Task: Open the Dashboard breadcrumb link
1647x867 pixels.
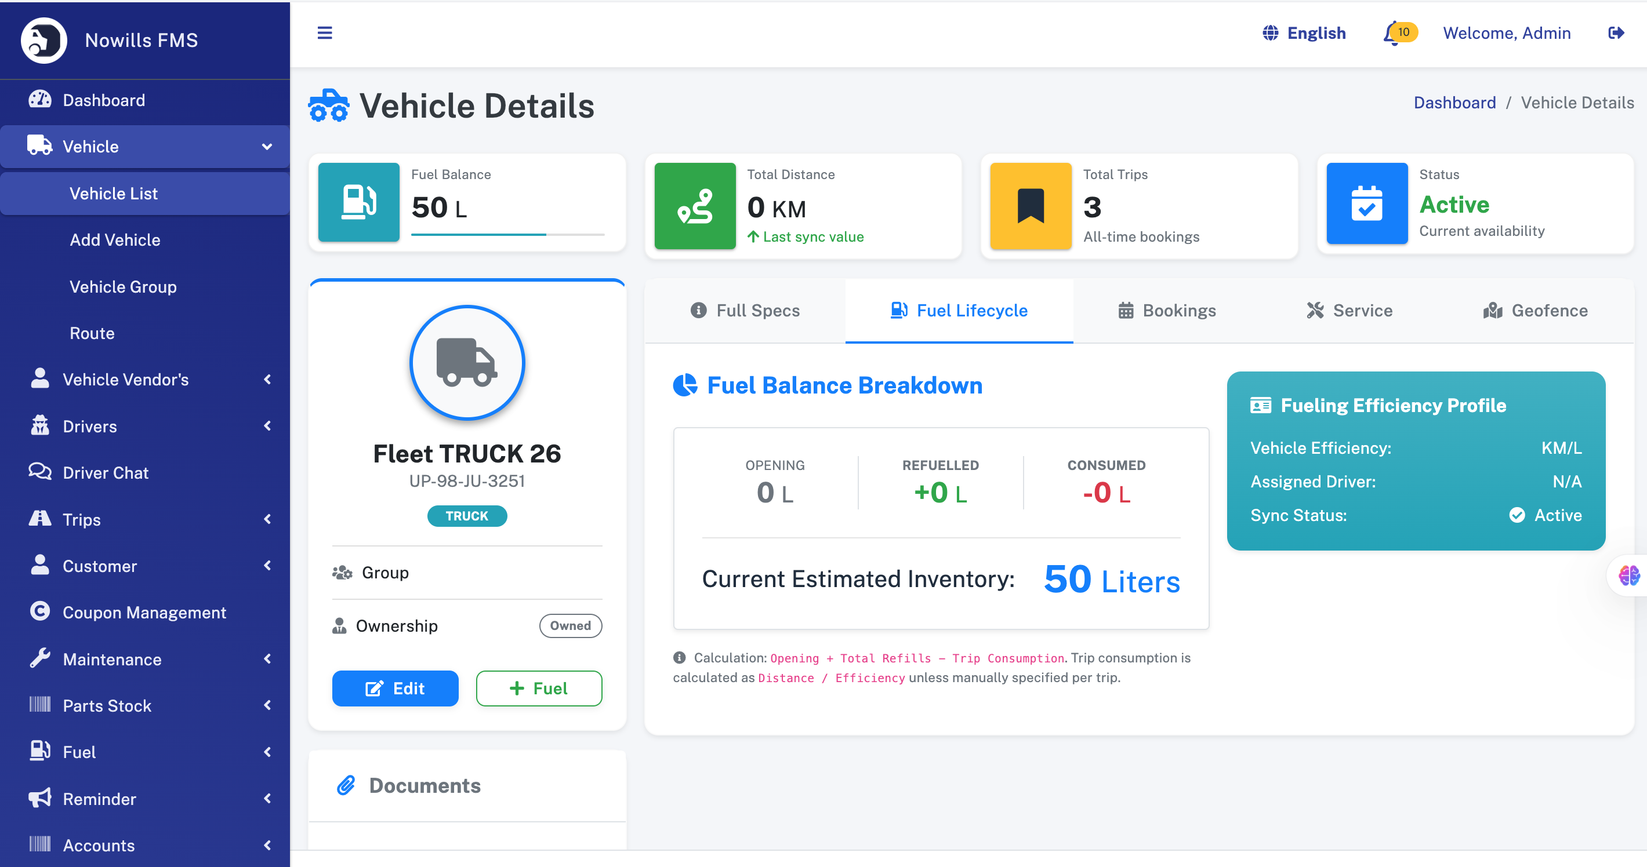Action: pyautogui.click(x=1454, y=103)
